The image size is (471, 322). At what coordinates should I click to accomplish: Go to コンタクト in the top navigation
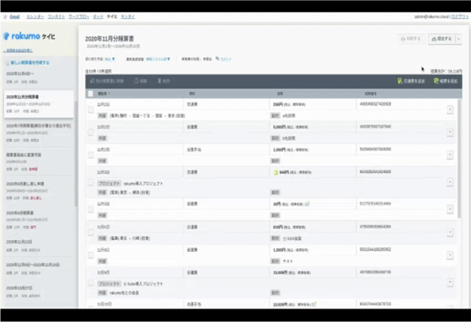pos(56,17)
